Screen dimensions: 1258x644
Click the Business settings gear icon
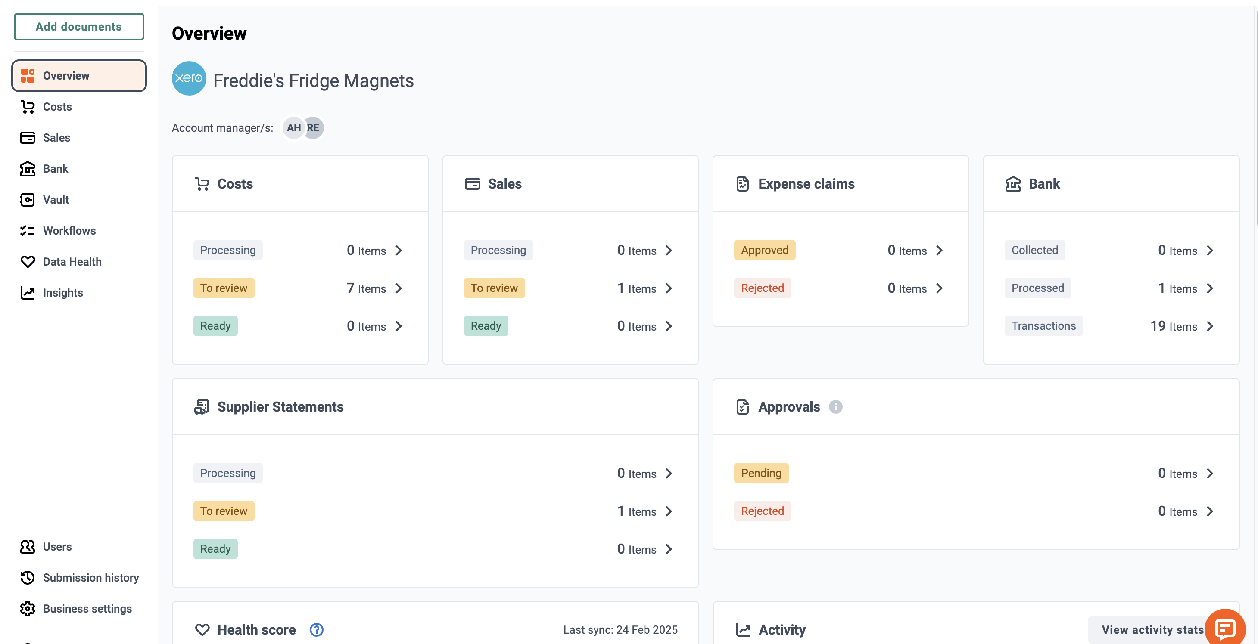(x=27, y=609)
